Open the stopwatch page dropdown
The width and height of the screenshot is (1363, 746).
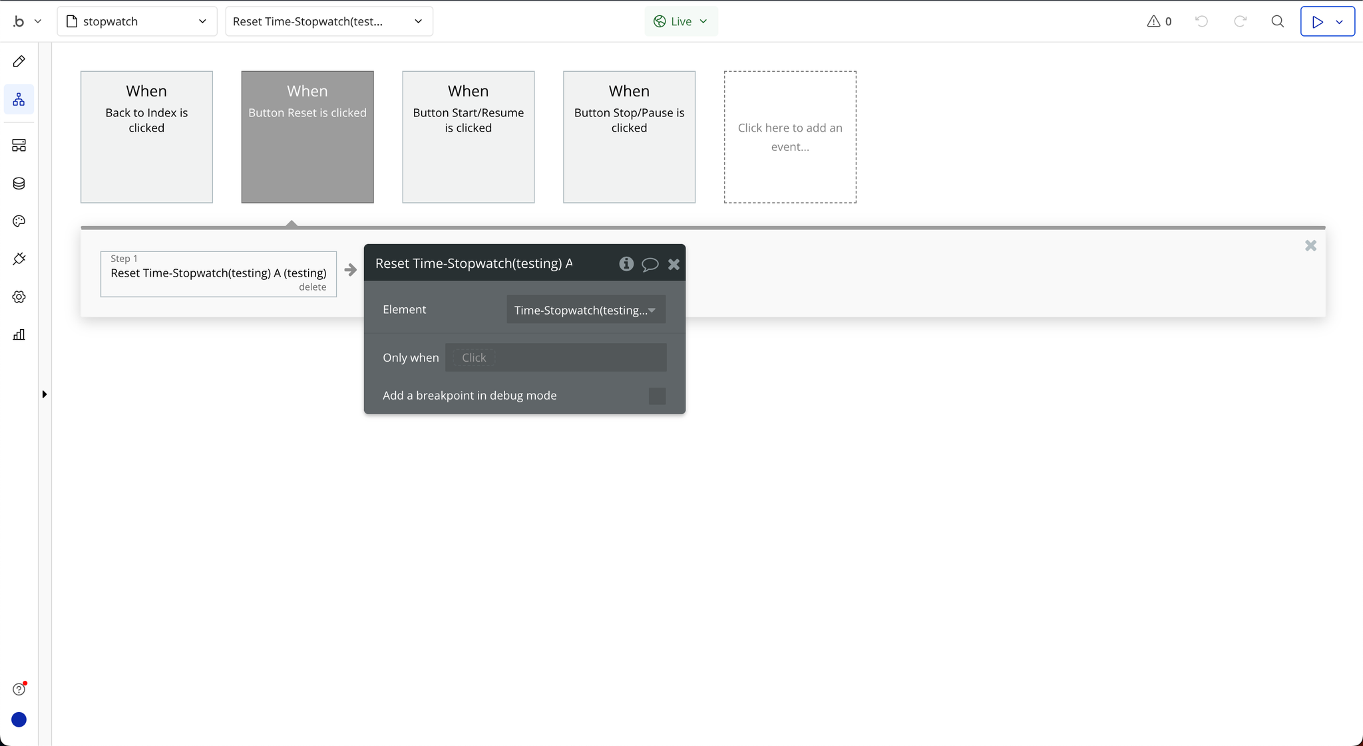pos(137,21)
